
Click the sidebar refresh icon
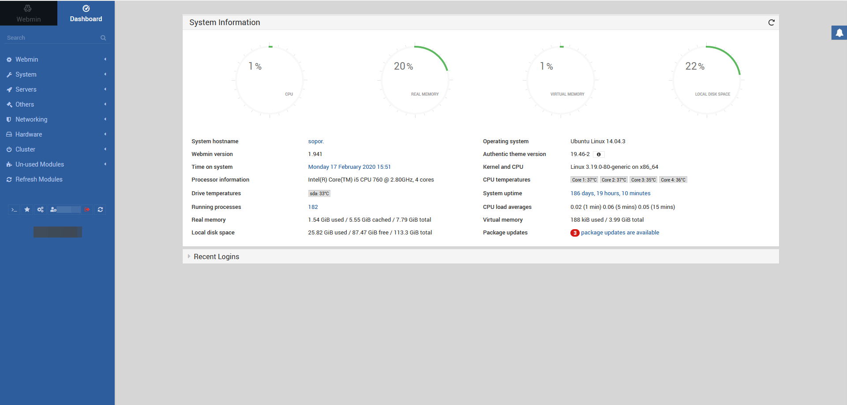pos(100,209)
